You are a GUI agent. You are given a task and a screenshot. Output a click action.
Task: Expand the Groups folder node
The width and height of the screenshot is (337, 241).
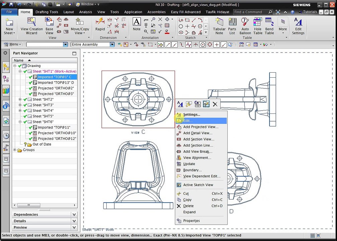click(15, 150)
